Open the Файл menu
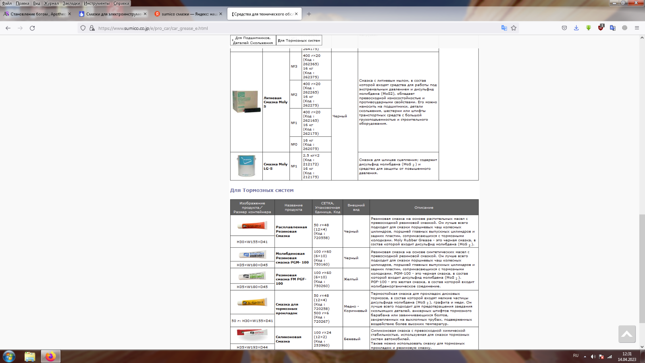 click(7, 3)
